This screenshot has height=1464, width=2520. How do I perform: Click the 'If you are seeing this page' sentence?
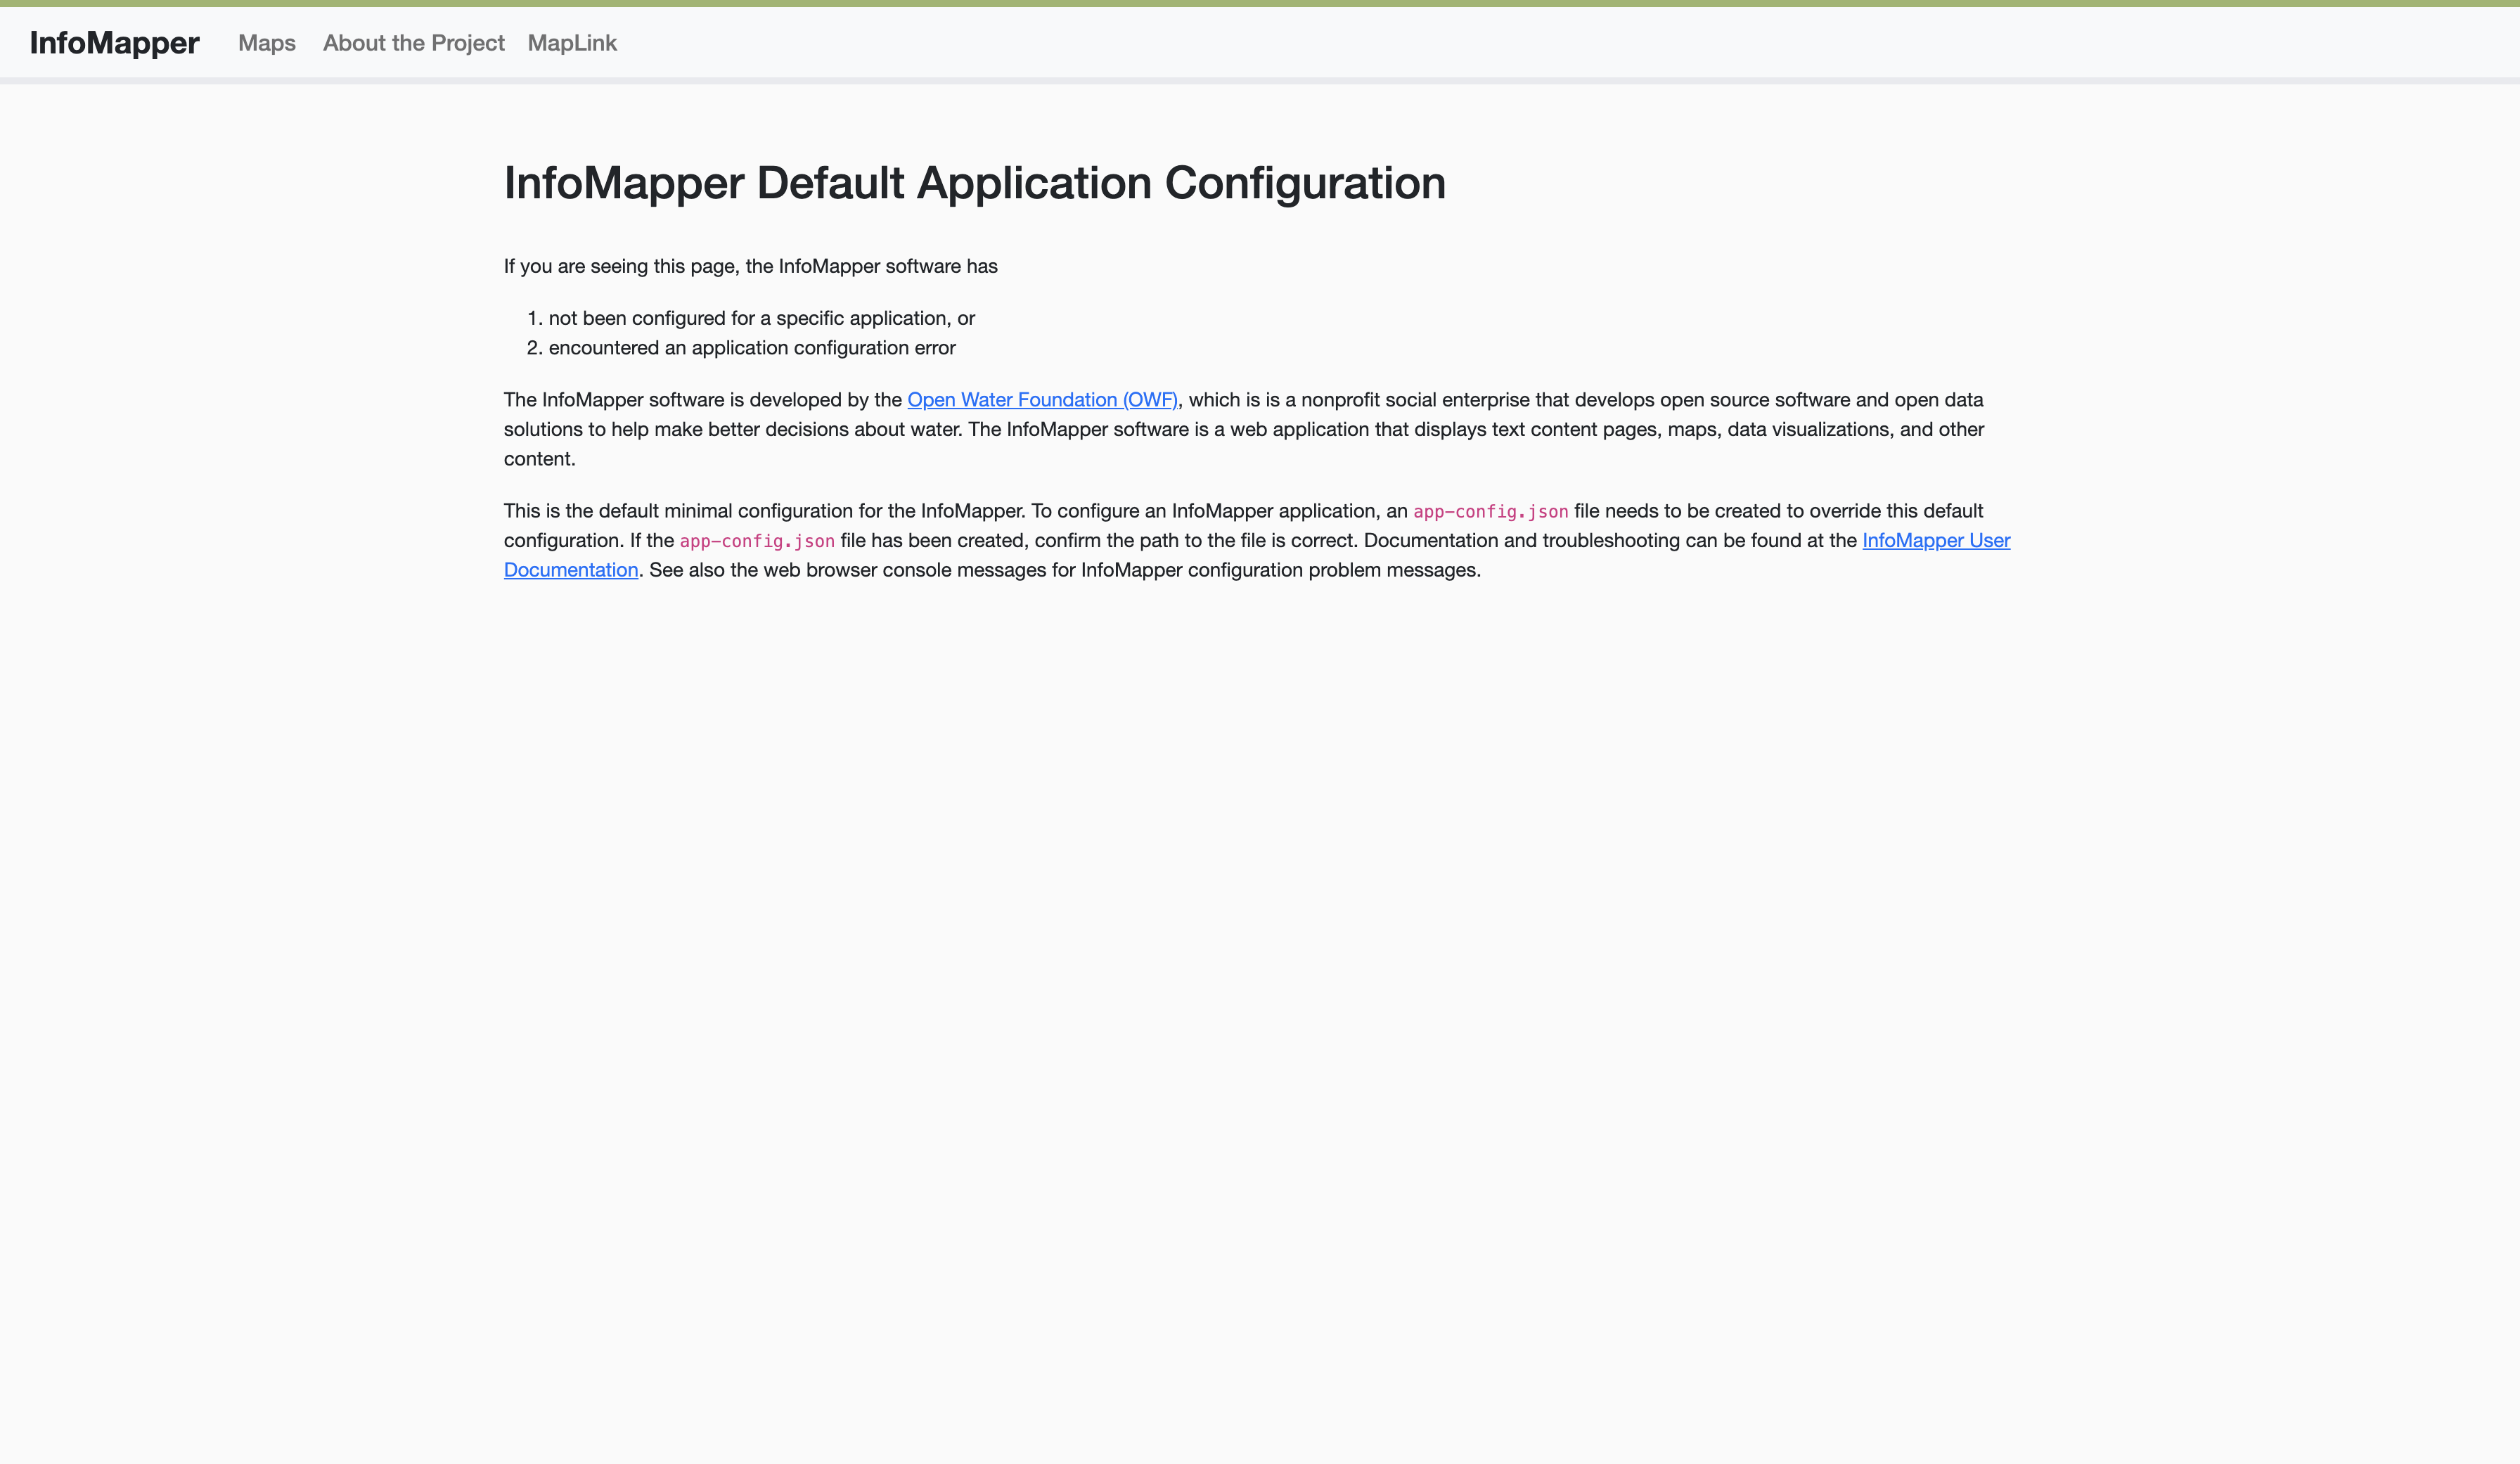tap(750, 266)
